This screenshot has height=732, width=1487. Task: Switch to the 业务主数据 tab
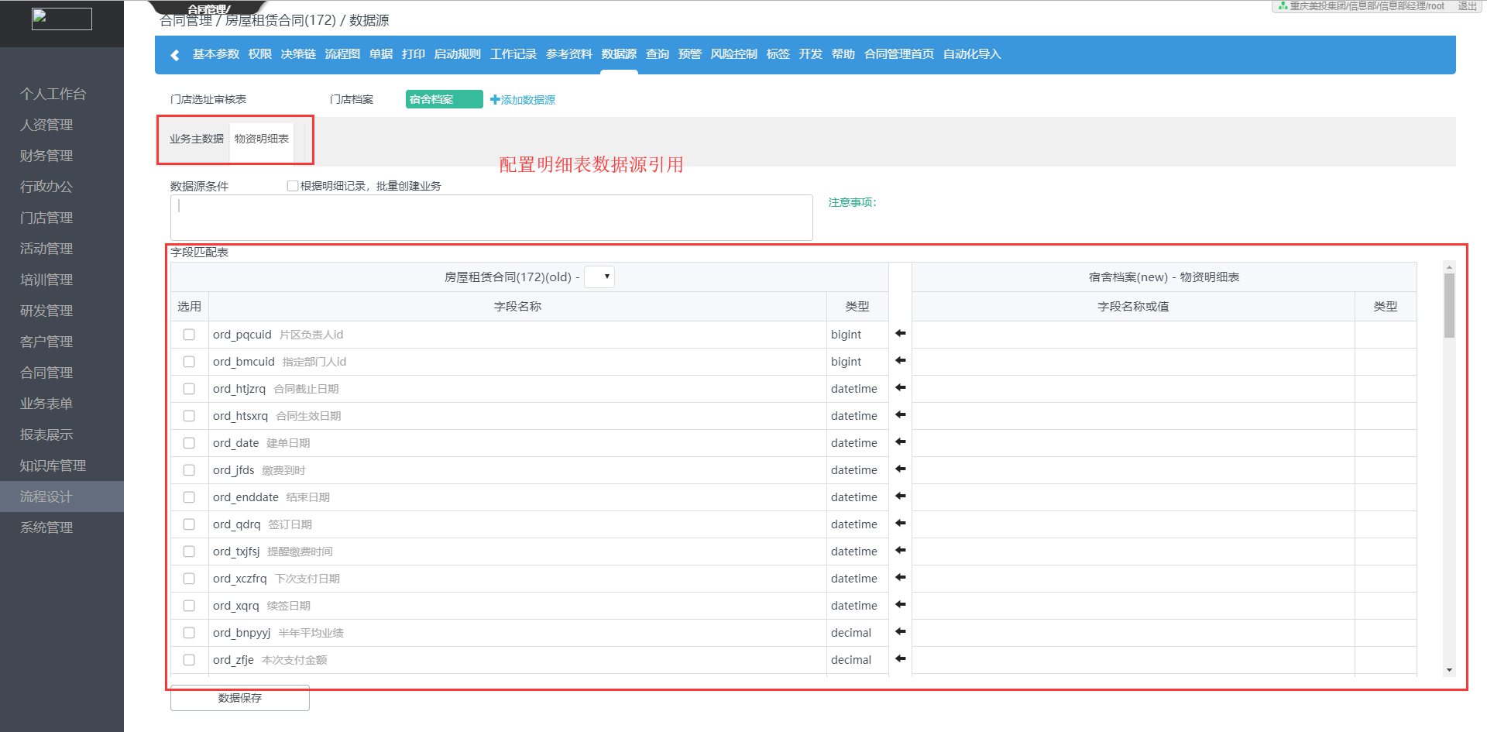(x=197, y=139)
